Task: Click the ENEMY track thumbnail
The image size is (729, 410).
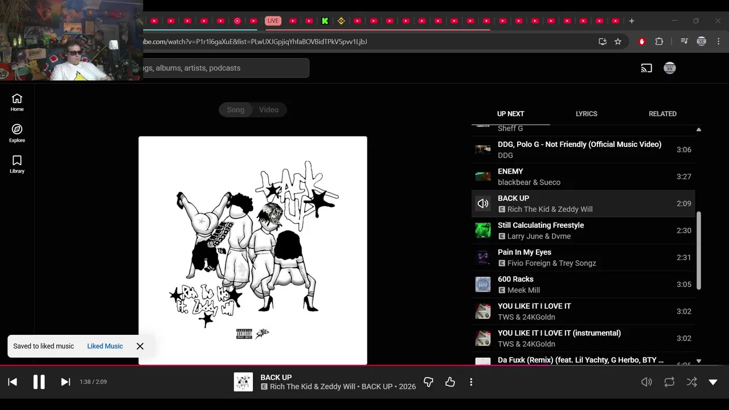Action: click(x=483, y=177)
